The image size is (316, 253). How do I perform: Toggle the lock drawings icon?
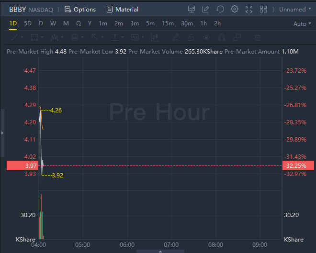click(x=191, y=37)
